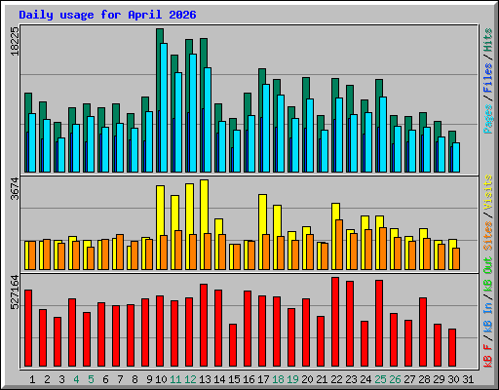499x390 pixels.
Task: Click day label 27 on the x-axis
Action: pos(409,379)
